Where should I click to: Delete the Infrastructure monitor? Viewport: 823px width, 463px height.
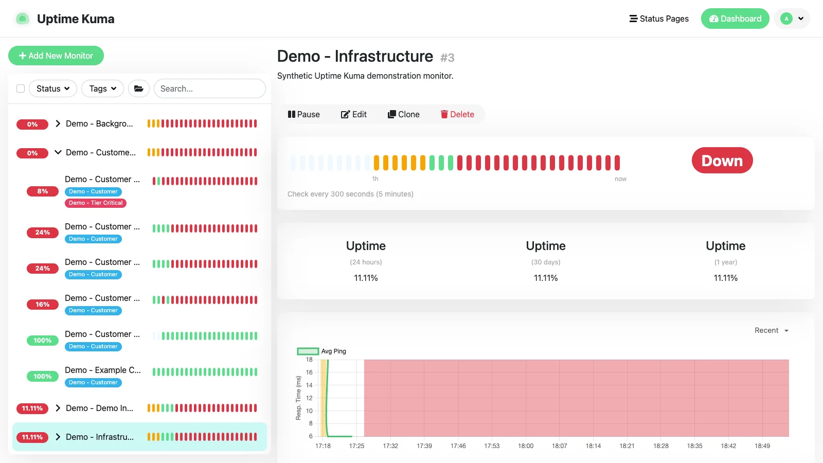[x=457, y=114]
